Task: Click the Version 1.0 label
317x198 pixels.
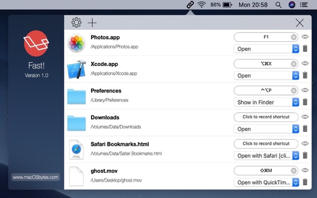Action: click(x=36, y=75)
